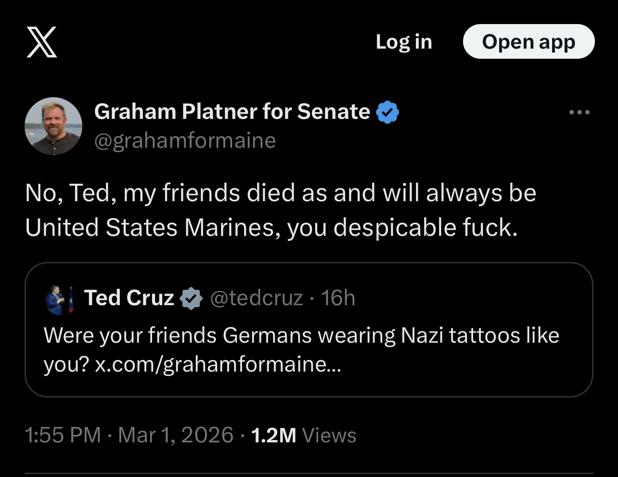Image resolution: width=618 pixels, height=477 pixels.
Task: Open the three-dot more options menu
Action: click(579, 113)
